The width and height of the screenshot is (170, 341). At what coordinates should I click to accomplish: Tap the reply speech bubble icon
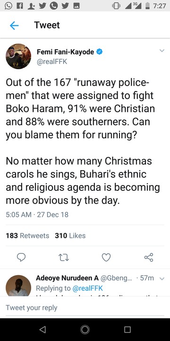(x=21, y=258)
